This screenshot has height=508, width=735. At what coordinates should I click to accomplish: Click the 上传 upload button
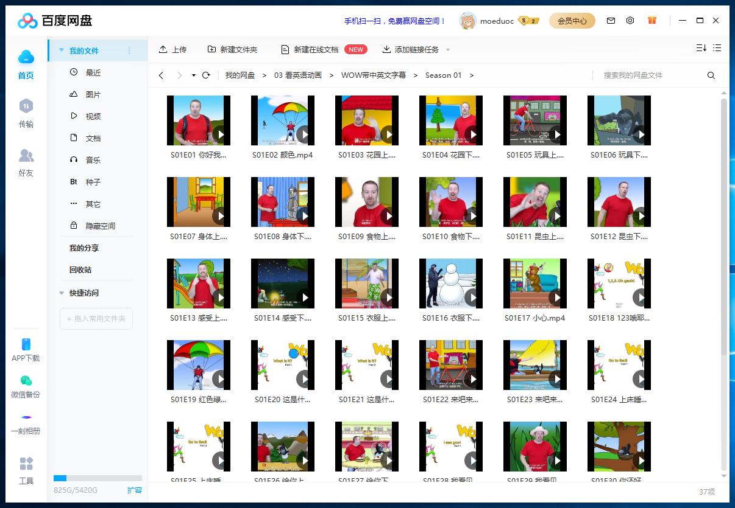tap(173, 49)
